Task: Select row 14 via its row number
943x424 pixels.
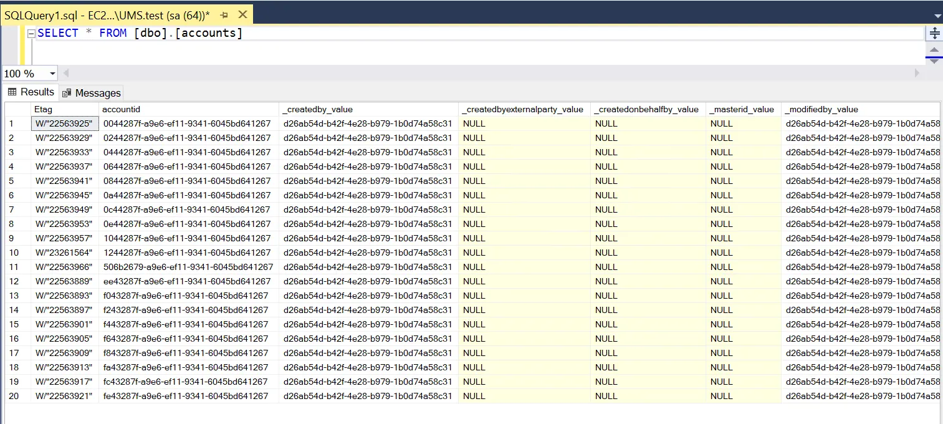Action: coord(17,310)
